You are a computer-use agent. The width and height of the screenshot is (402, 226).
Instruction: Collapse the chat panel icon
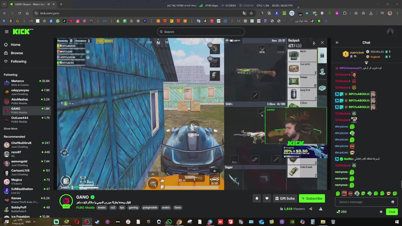337,43
